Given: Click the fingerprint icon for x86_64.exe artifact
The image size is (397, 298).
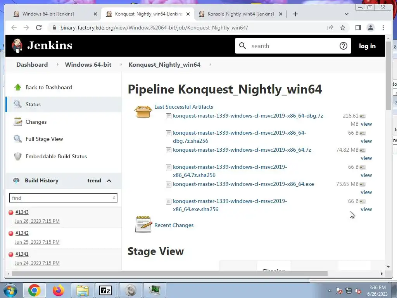Looking at the screenshot, I should (362, 184).
